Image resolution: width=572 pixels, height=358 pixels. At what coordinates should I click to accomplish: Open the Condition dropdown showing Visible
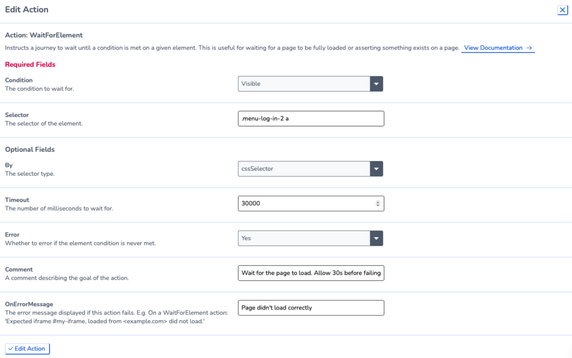click(x=310, y=84)
